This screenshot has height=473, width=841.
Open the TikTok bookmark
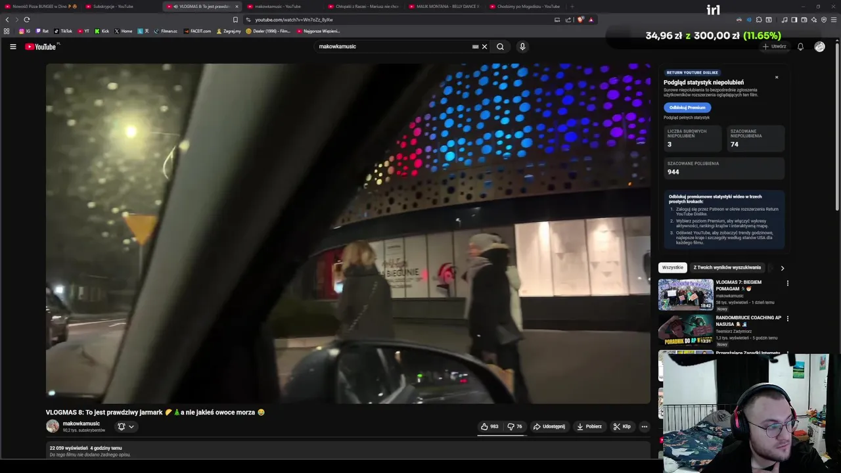tap(63, 31)
